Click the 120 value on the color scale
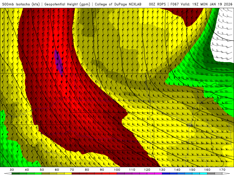 147,170
